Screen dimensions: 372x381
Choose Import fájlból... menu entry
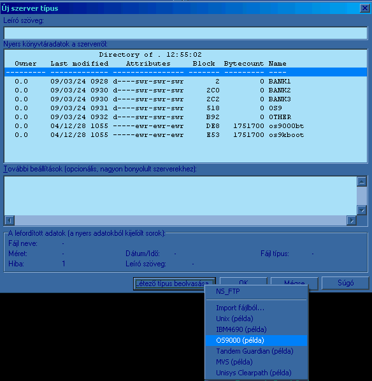[256, 308]
